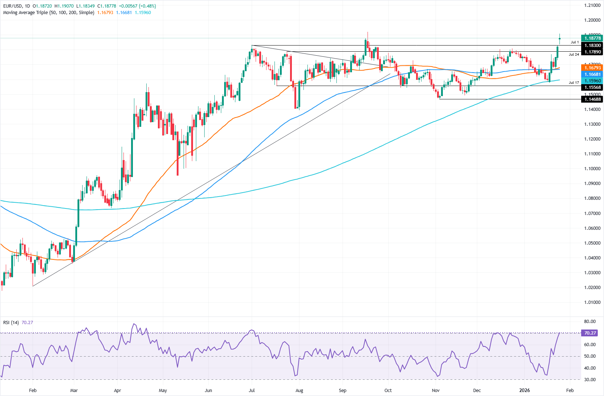Click the purple RSI 70.27 axis tag
The width and height of the screenshot is (604, 396).
590,333
